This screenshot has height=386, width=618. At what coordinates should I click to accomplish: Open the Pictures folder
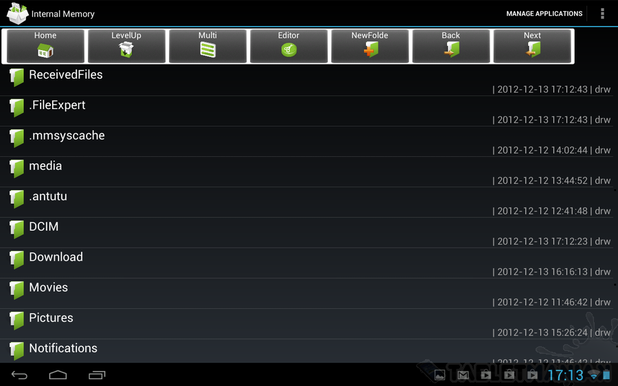(x=309, y=324)
